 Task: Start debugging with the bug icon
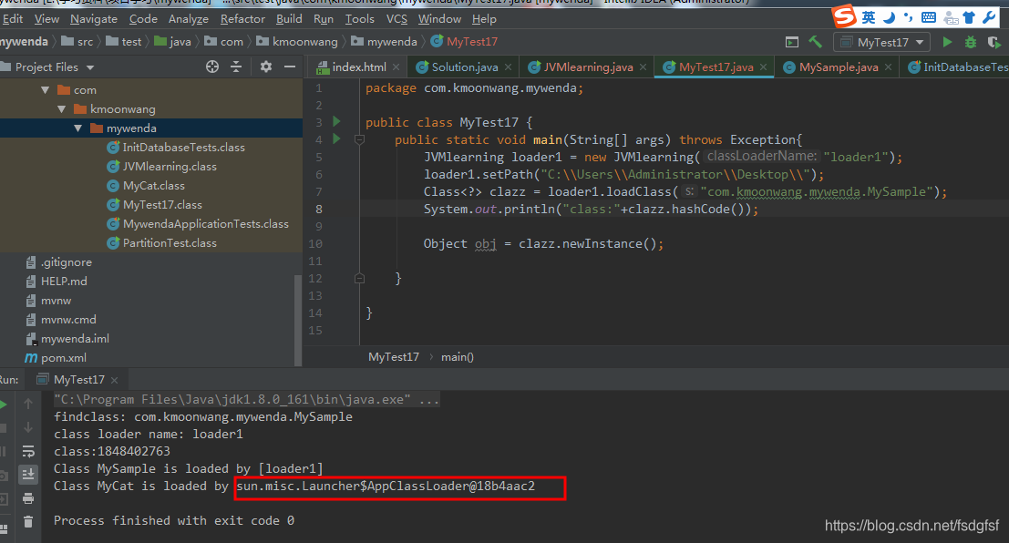[x=971, y=42]
